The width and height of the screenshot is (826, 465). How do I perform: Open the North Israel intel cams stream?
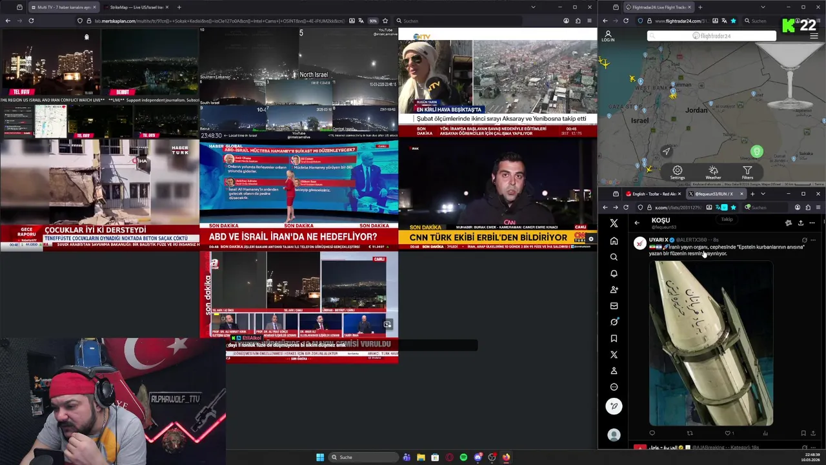click(299, 83)
